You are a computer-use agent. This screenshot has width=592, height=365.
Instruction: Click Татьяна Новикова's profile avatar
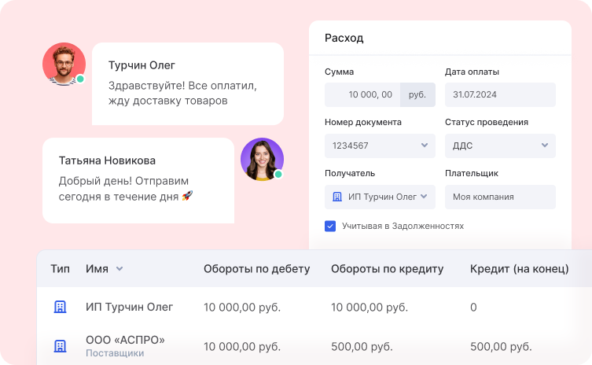261,159
